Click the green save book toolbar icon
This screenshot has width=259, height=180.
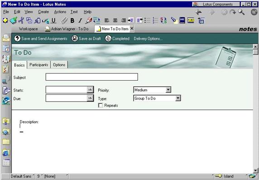13,20
